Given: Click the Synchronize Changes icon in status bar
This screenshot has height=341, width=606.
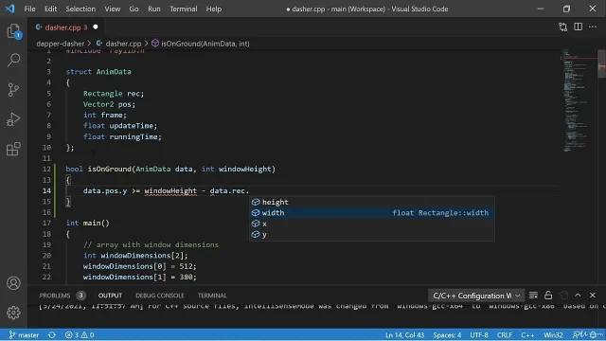Looking at the screenshot, I should click(52, 334).
